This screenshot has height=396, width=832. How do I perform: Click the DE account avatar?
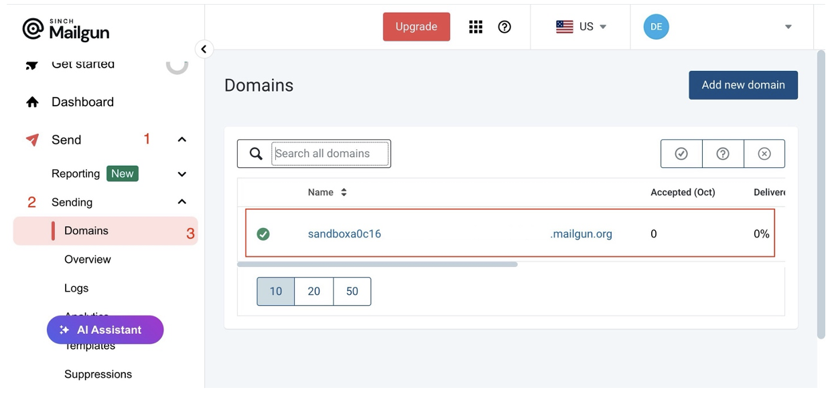(x=656, y=27)
